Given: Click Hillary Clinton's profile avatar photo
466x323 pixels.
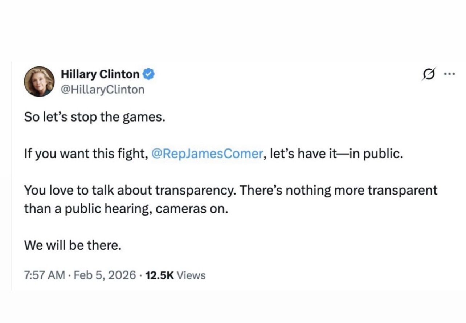Looking at the screenshot, I should 39,82.
